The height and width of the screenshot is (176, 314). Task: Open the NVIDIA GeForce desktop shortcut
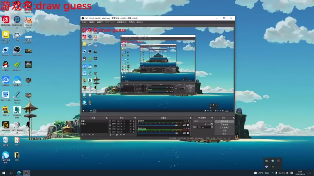17,66
